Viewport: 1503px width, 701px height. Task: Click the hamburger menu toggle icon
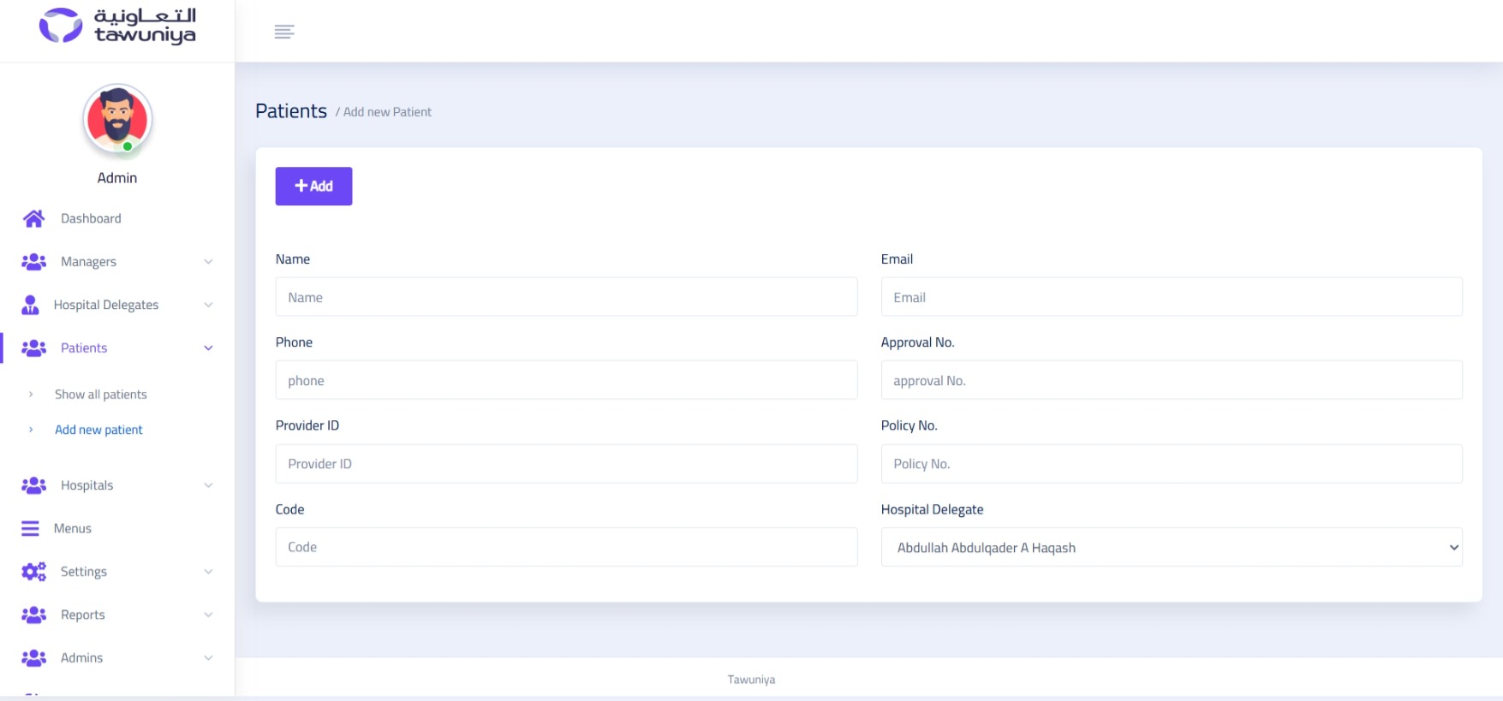pyautogui.click(x=284, y=32)
